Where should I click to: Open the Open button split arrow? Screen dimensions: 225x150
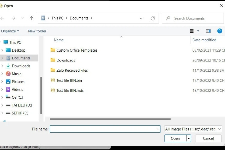tap(189, 138)
